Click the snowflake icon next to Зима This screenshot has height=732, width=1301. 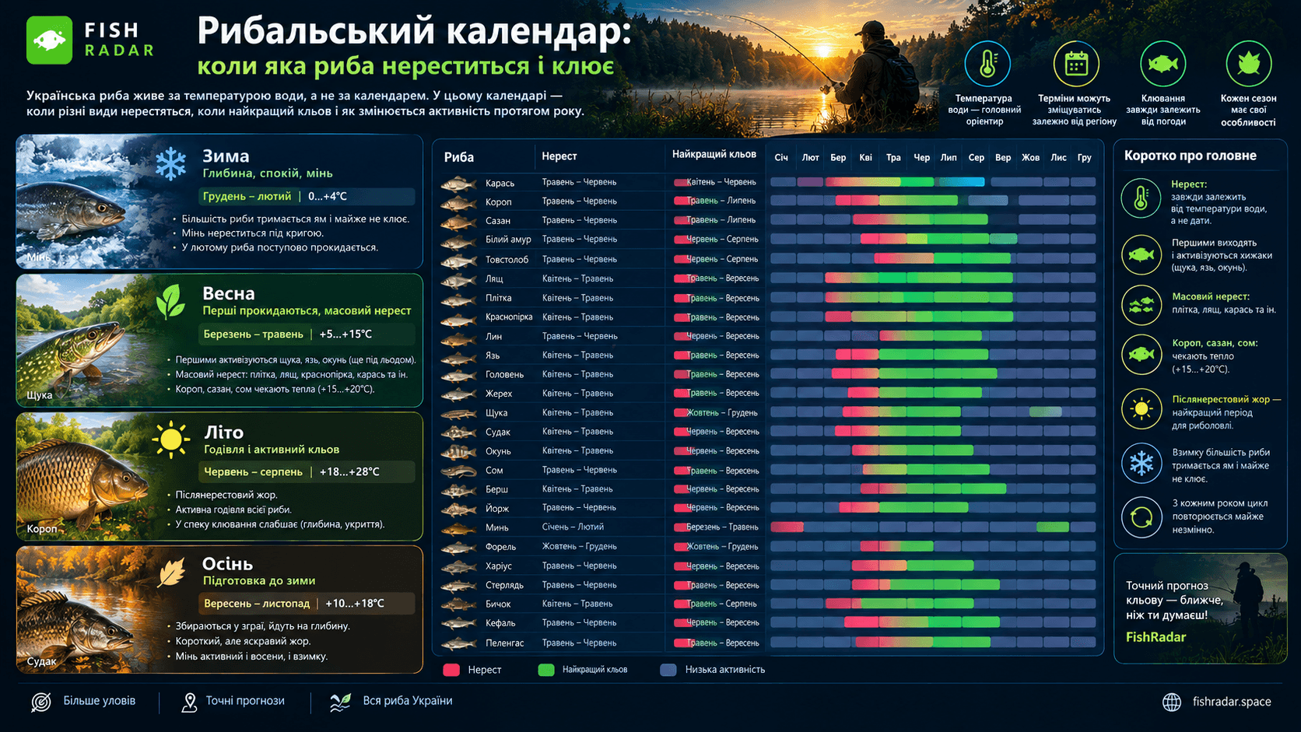171,164
